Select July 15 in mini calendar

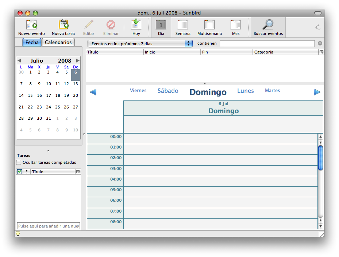(x=30, y=95)
